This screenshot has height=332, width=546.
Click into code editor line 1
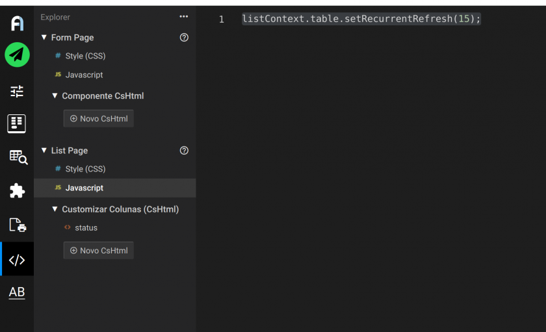pyautogui.click(x=361, y=19)
